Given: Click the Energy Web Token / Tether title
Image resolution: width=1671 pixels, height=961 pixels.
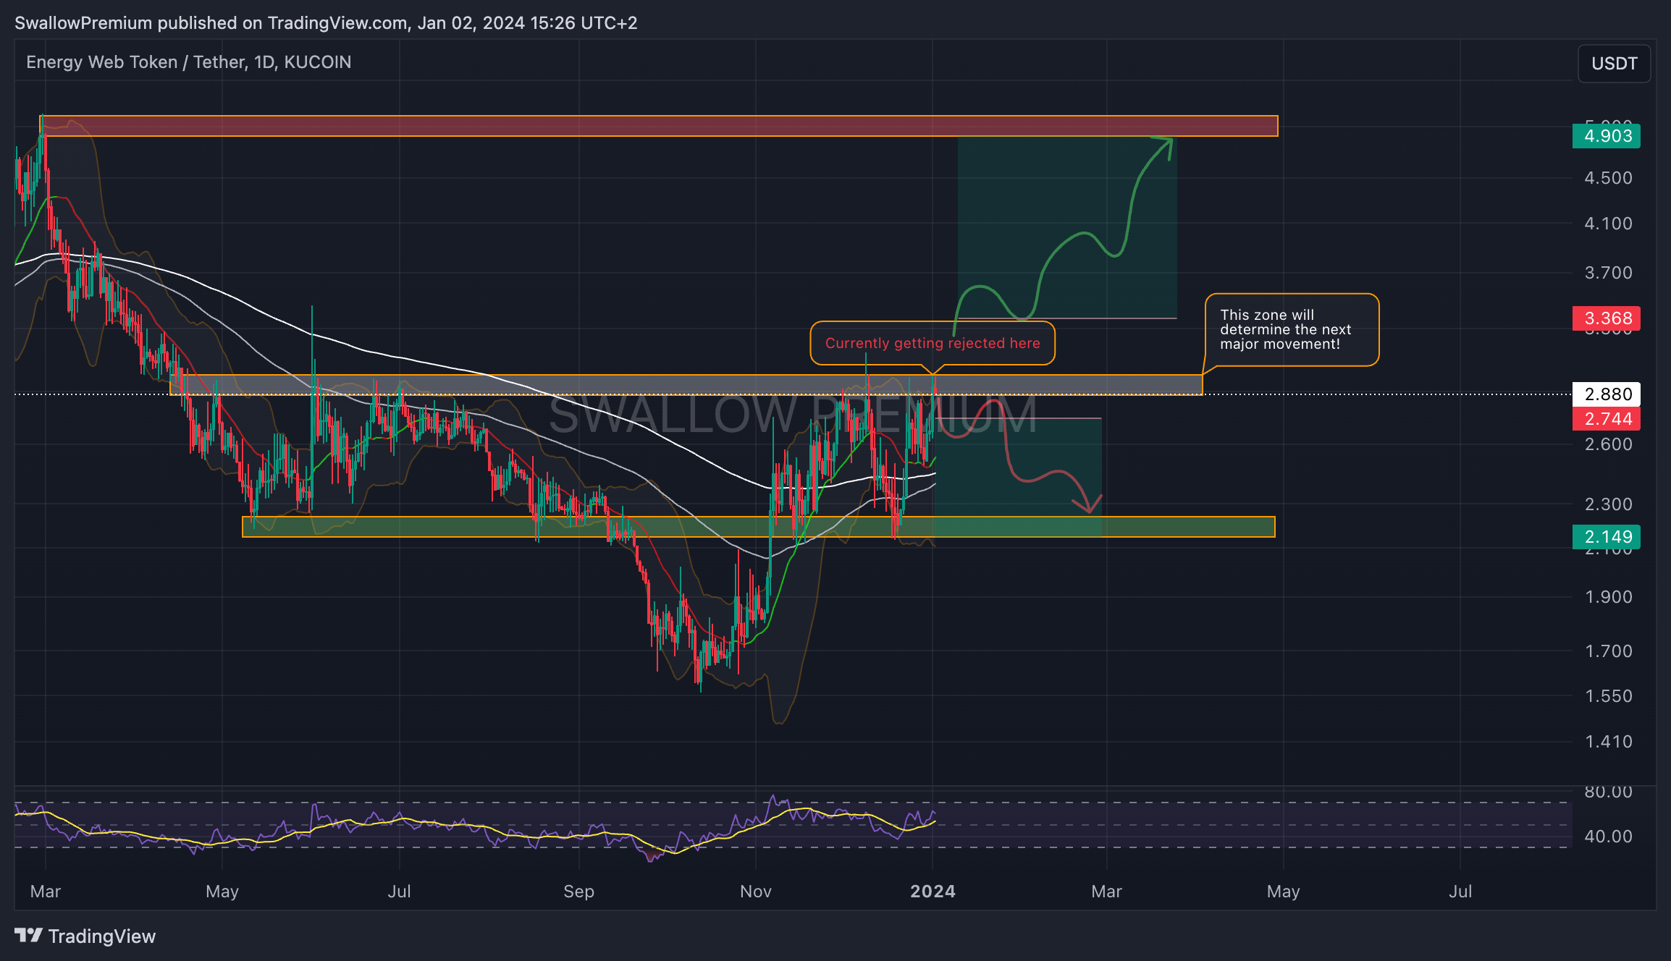Looking at the screenshot, I should (x=189, y=62).
